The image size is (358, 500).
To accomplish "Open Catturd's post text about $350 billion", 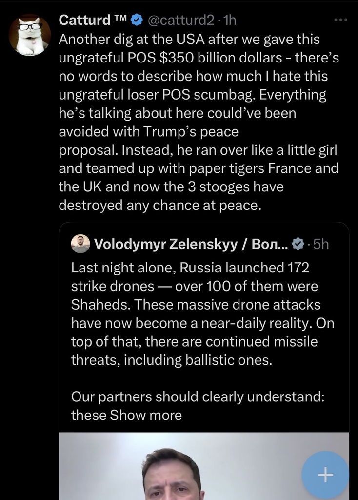I will point(198,58).
